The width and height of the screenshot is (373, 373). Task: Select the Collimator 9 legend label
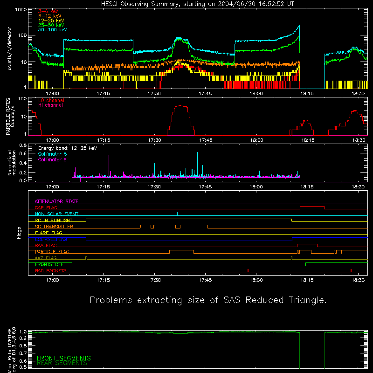tap(52, 159)
